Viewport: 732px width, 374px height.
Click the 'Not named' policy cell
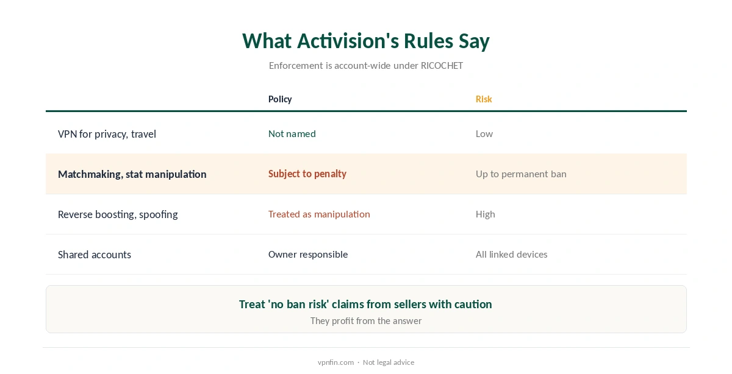pyautogui.click(x=292, y=133)
